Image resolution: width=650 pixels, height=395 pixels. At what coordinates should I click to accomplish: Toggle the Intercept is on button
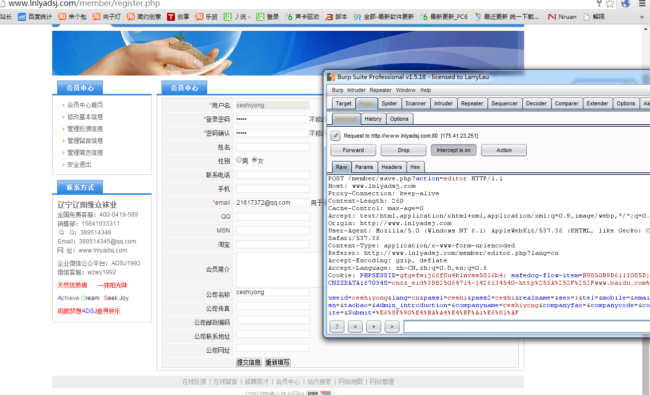pos(454,150)
